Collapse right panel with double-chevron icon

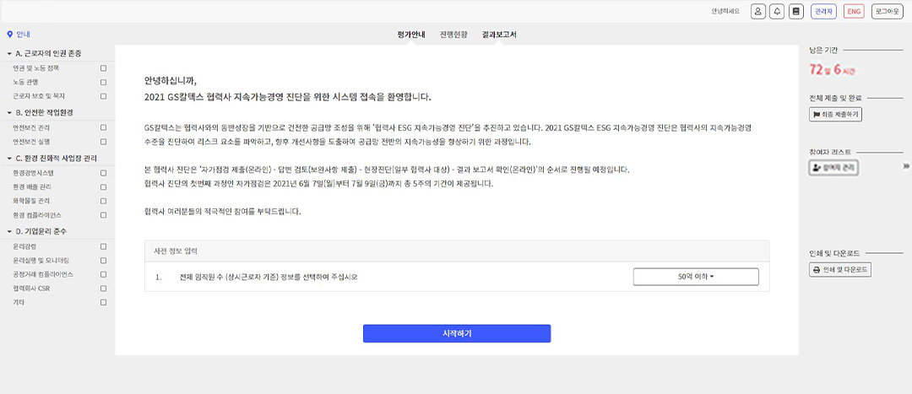[905, 166]
